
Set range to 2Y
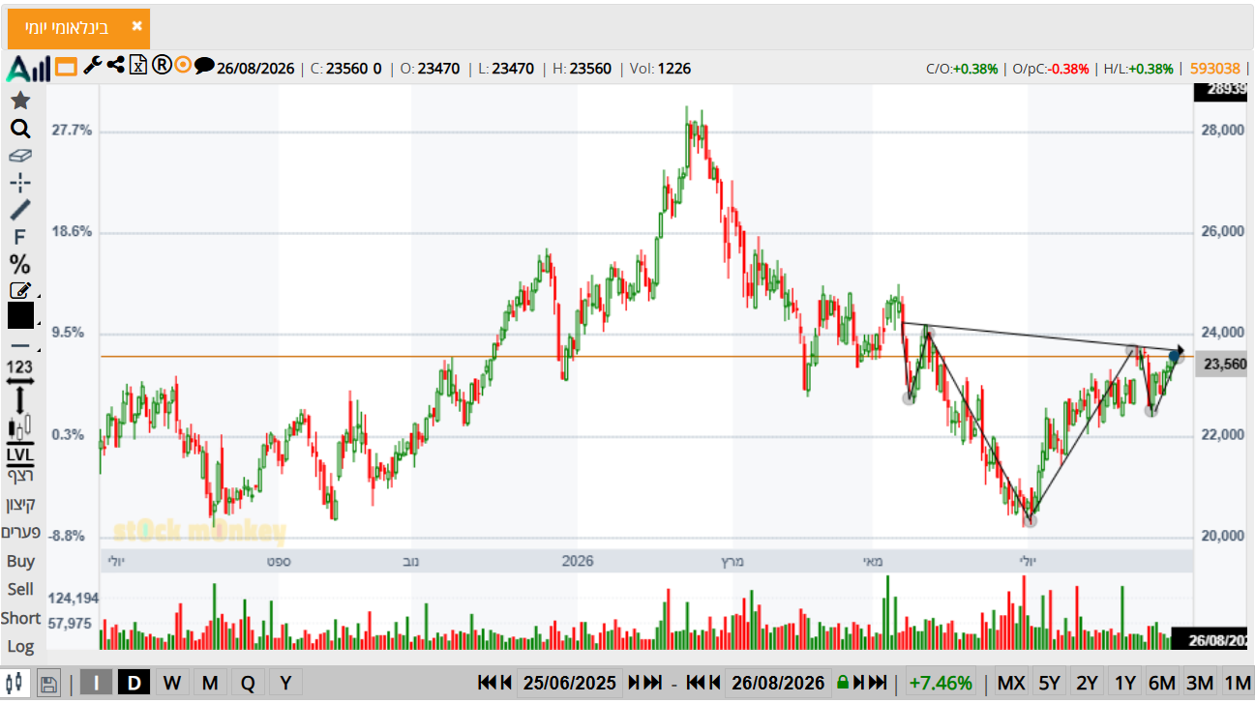point(1088,683)
